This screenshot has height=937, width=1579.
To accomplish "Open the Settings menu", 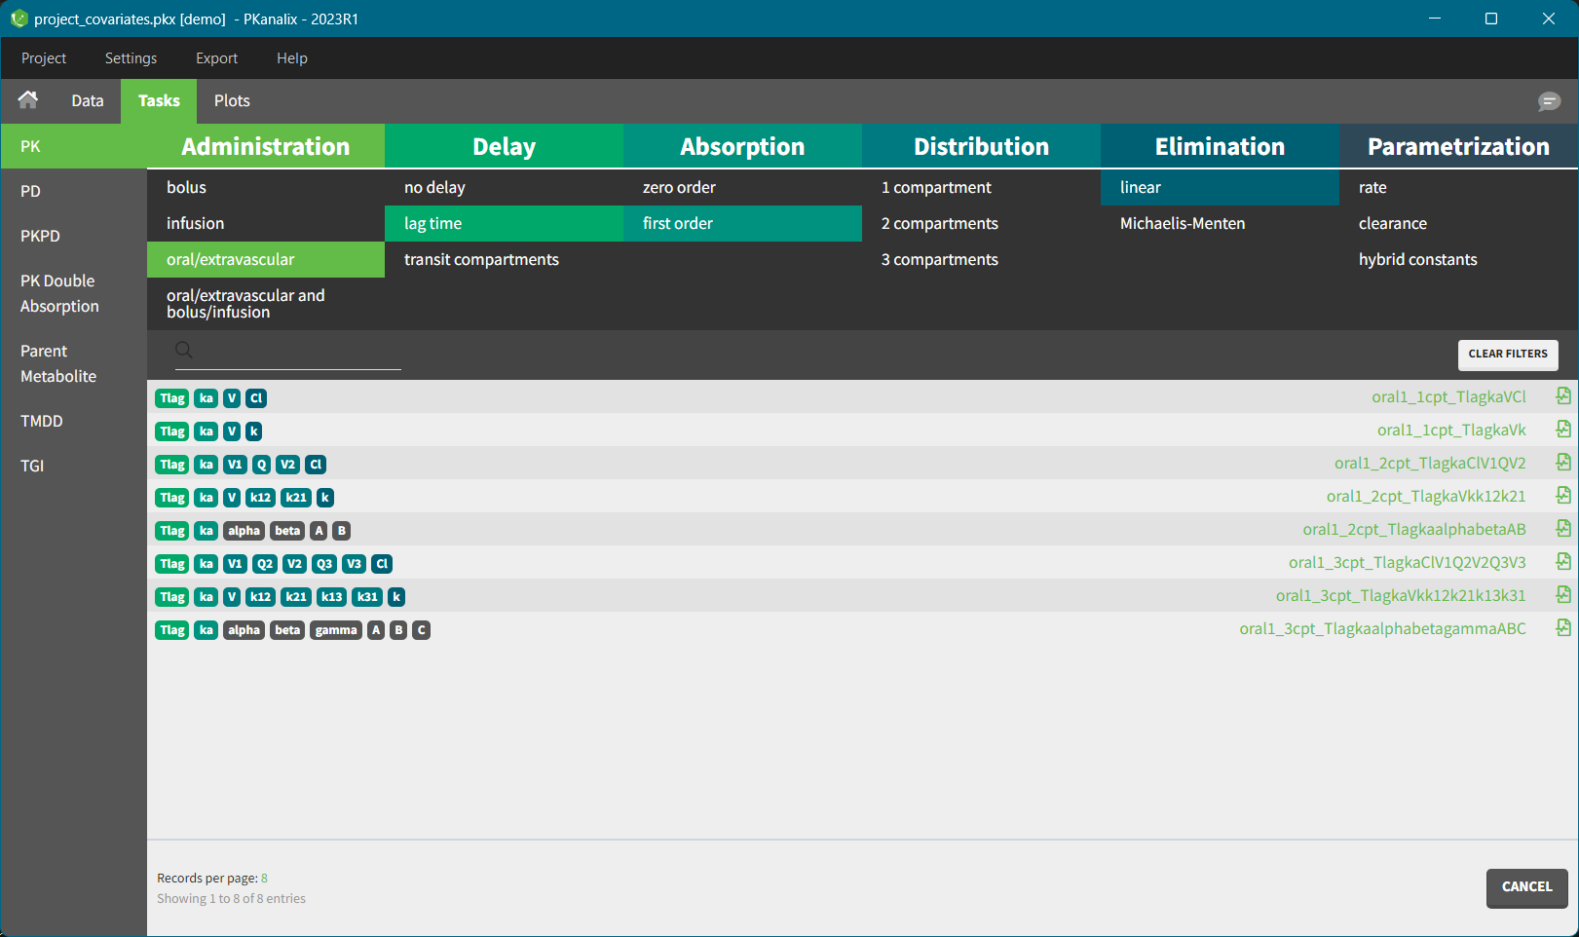I will pyautogui.click(x=131, y=58).
